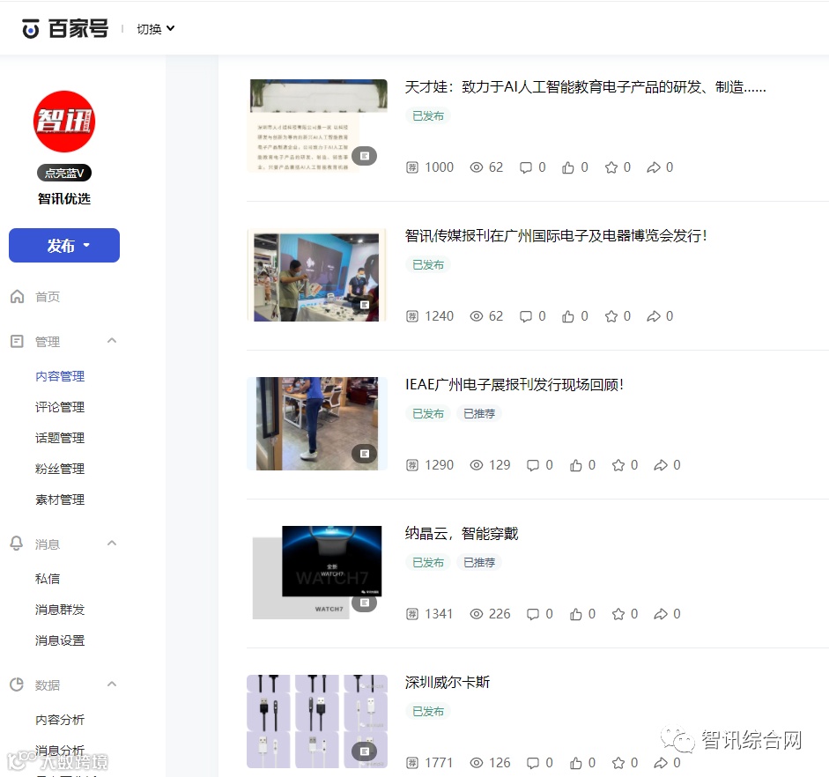Open cable thumbnail of 深圳威尔卡斯 article
829x777 pixels.
317,721
